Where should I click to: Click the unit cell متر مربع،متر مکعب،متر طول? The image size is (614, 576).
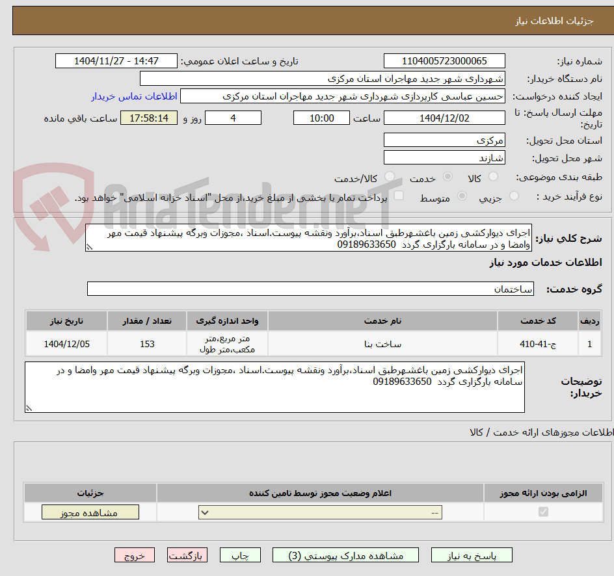227,344
